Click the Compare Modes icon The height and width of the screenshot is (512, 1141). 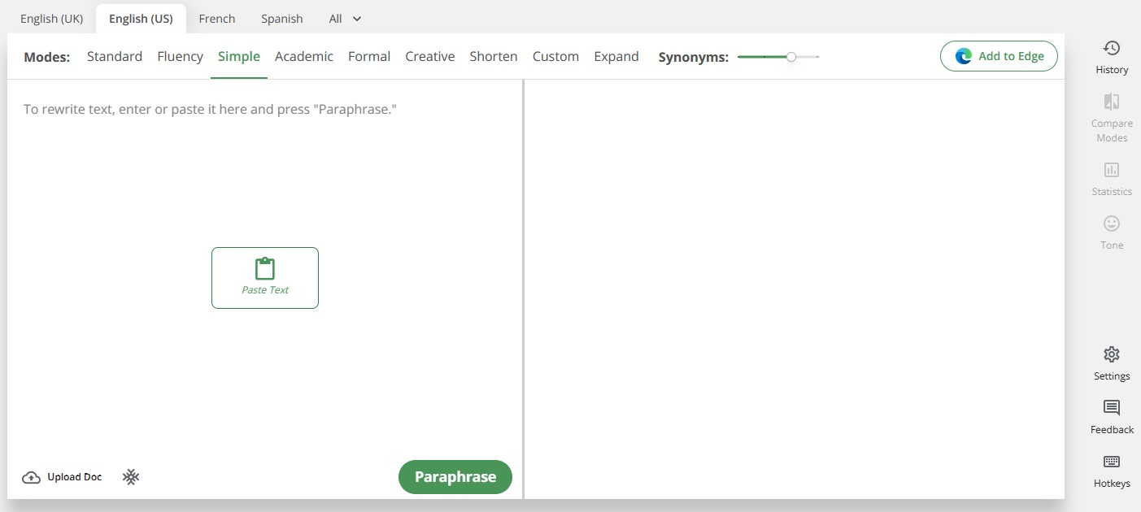coord(1112,102)
